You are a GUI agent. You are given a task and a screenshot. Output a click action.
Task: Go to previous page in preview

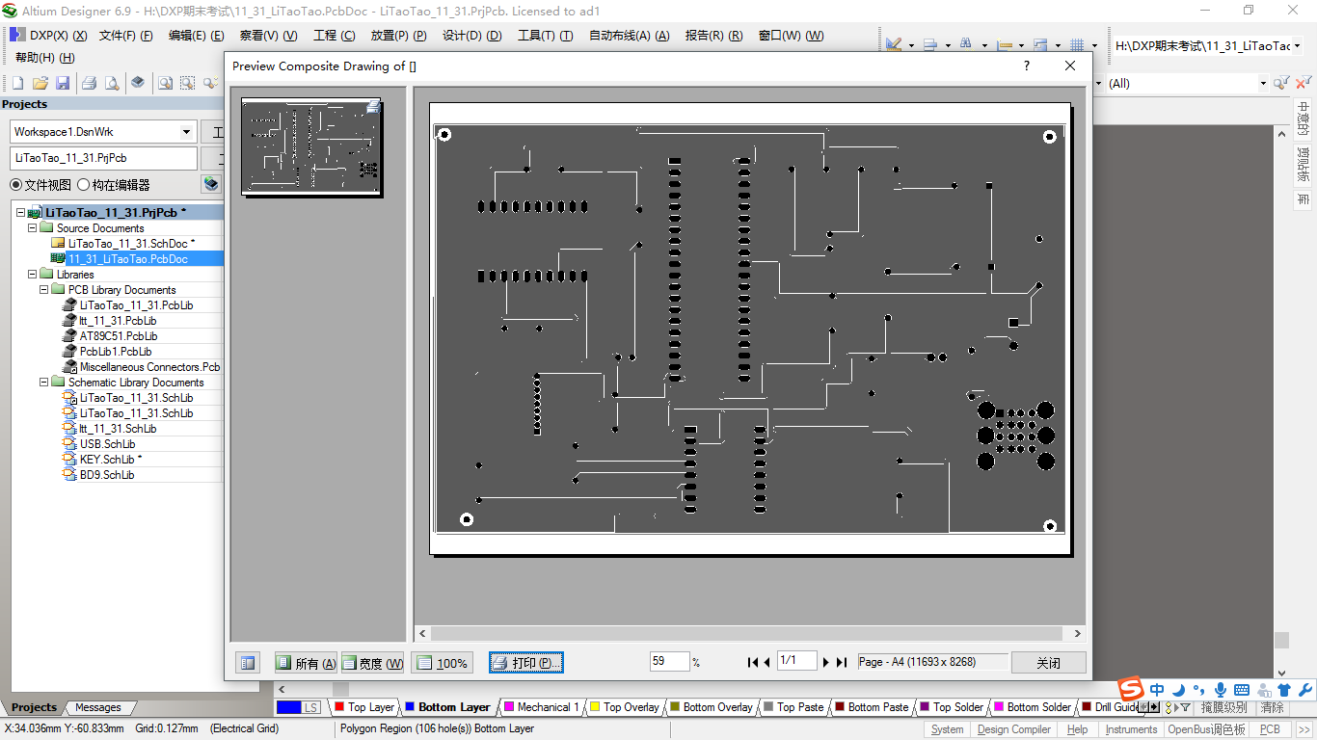767,662
